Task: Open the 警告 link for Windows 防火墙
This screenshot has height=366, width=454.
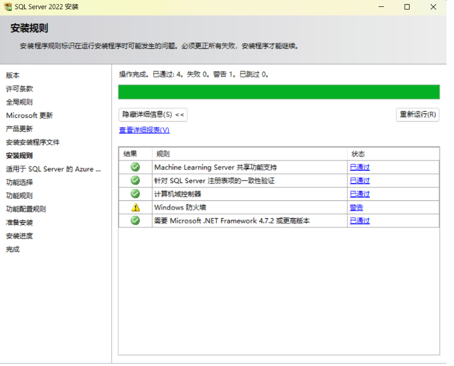Action: click(356, 208)
